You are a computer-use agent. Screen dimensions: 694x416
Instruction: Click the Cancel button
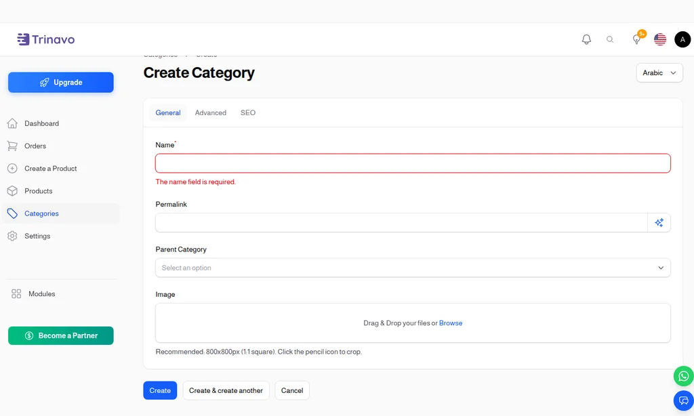point(292,390)
